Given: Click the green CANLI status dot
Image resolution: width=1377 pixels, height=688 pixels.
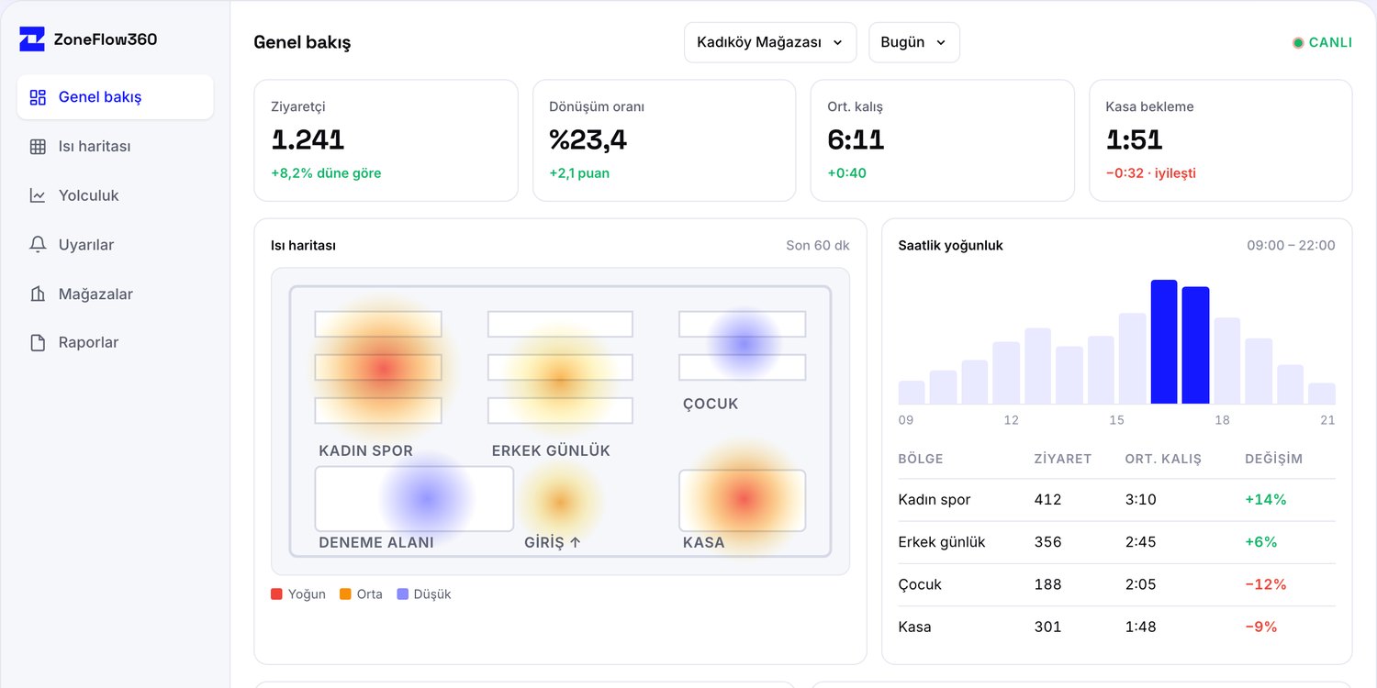Looking at the screenshot, I should (x=1298, y=43).
